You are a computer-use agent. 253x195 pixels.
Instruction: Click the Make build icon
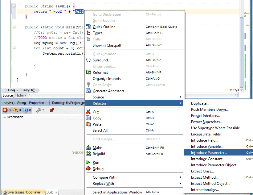click(x=88, y=148)
